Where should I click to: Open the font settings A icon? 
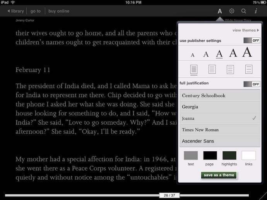220,11
